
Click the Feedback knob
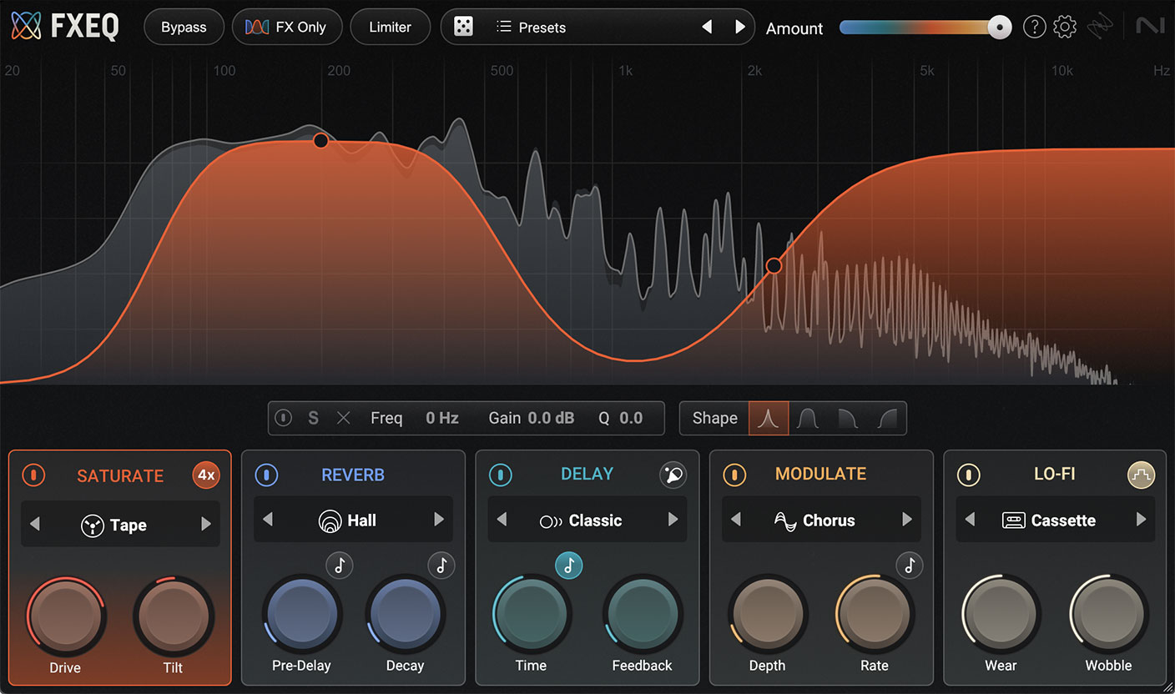click(642, 614)
